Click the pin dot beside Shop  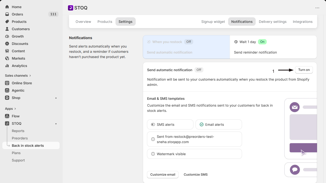click(56, 98)
